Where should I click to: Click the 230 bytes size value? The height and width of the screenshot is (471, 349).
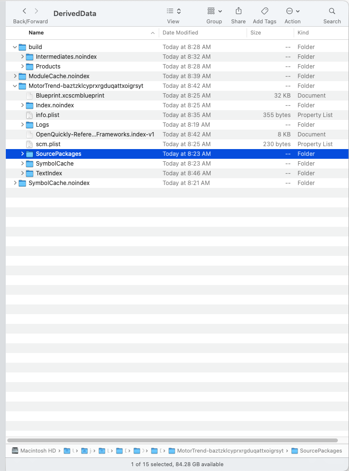277,144
